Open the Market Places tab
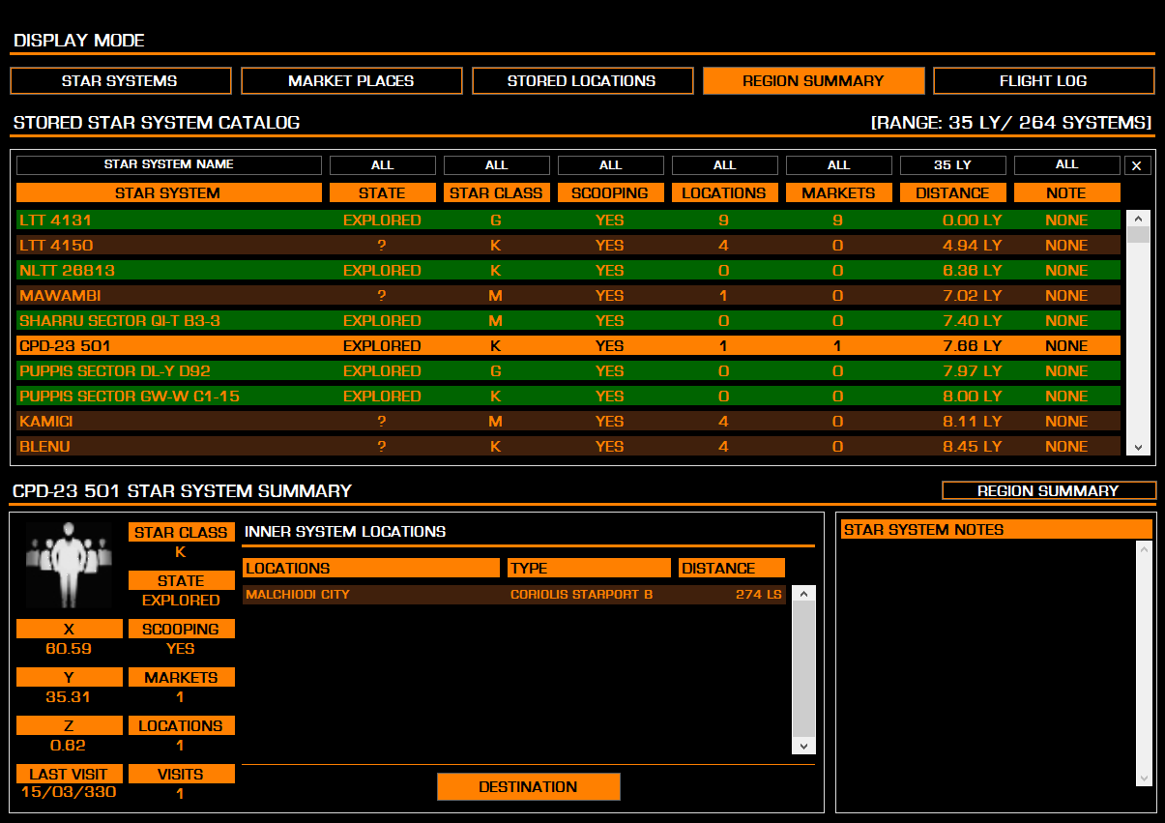Viewport: 1165px width, 823px height. pyautogui.click(x=351, y=80)
